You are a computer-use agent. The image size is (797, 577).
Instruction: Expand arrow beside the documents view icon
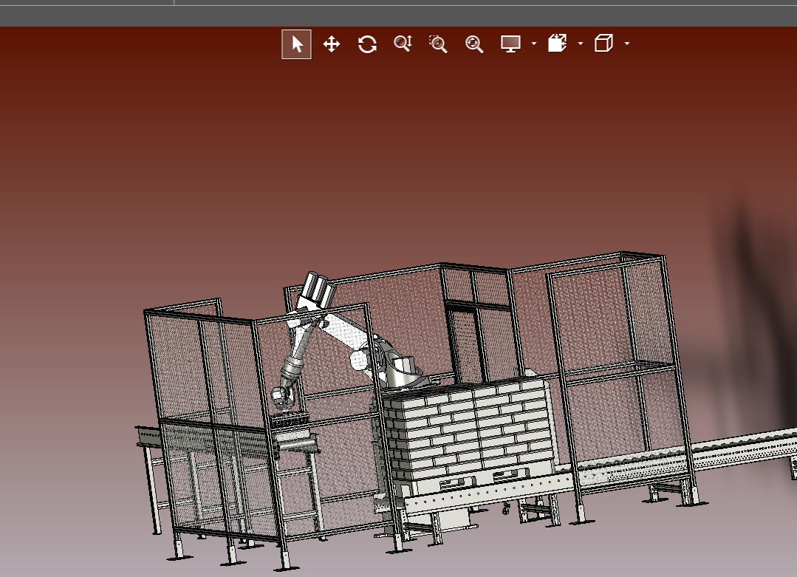pyautogui.click(x=581, y=44)
